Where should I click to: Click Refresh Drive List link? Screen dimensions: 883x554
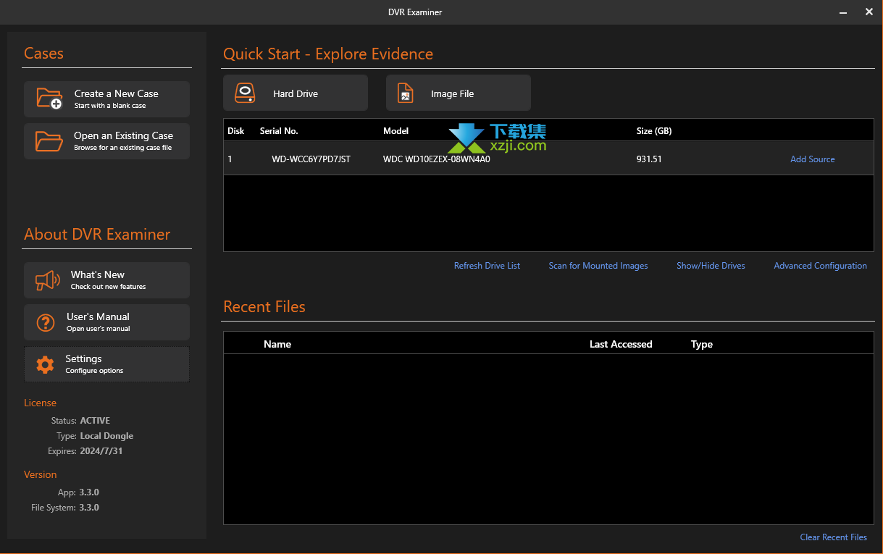[487, 266]
